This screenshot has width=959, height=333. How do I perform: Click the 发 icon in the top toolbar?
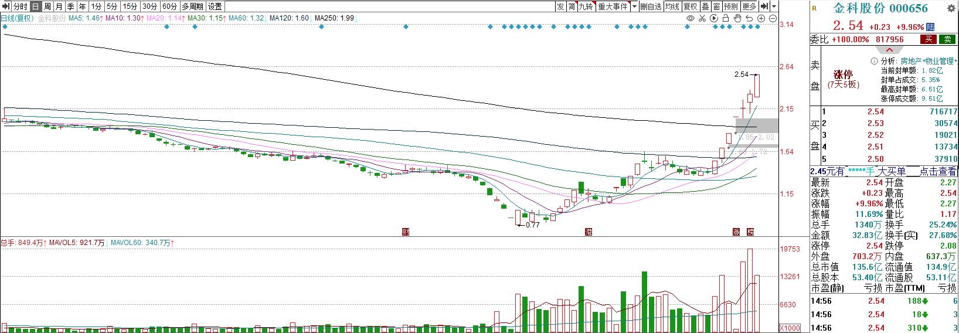point(560,6)
